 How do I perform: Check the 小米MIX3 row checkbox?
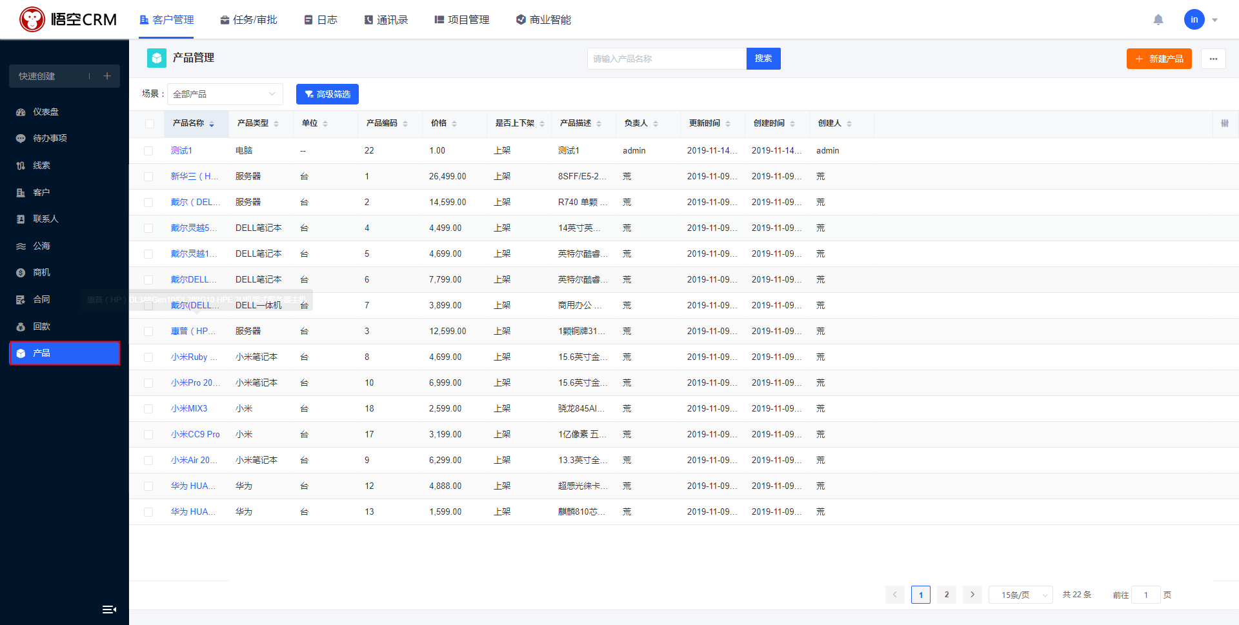coord(148,409)
